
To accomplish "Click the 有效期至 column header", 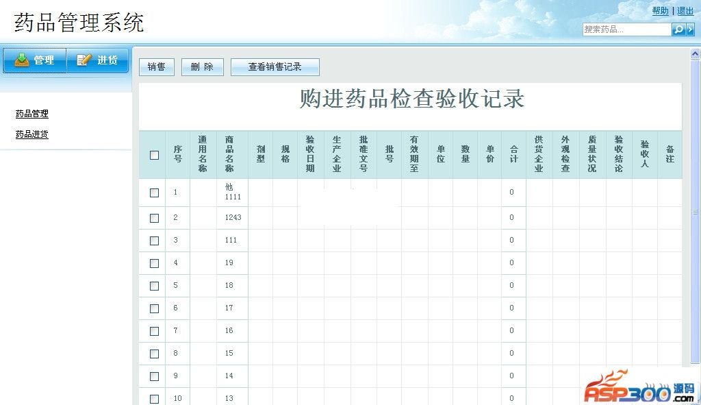I will click(414, 154).
